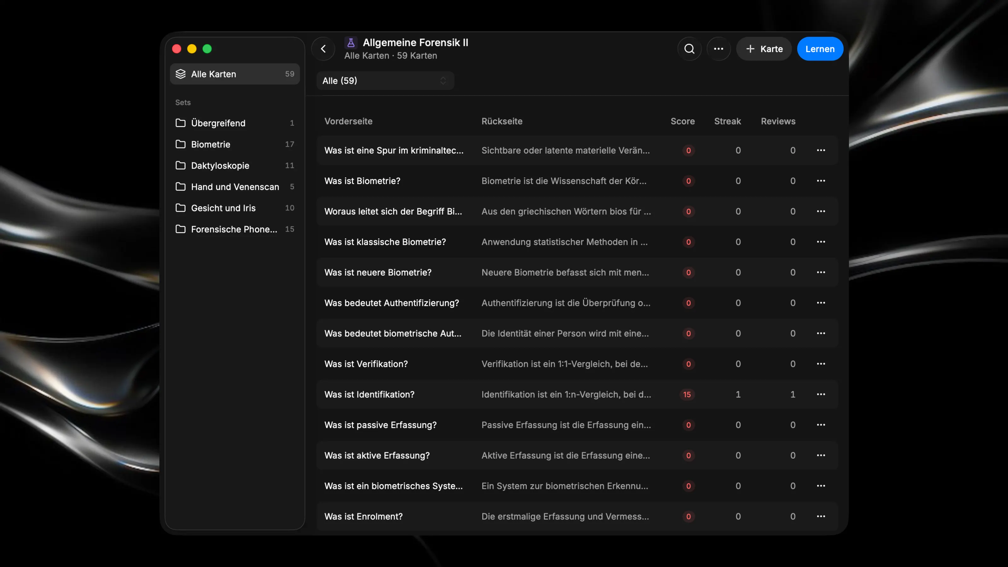Click the folder icon of Forensische Phone... set
The image size is (1008, 567).
(180, 229)
